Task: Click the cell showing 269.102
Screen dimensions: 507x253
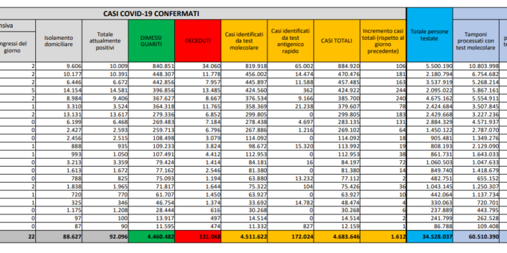Action: pos(337,130)
